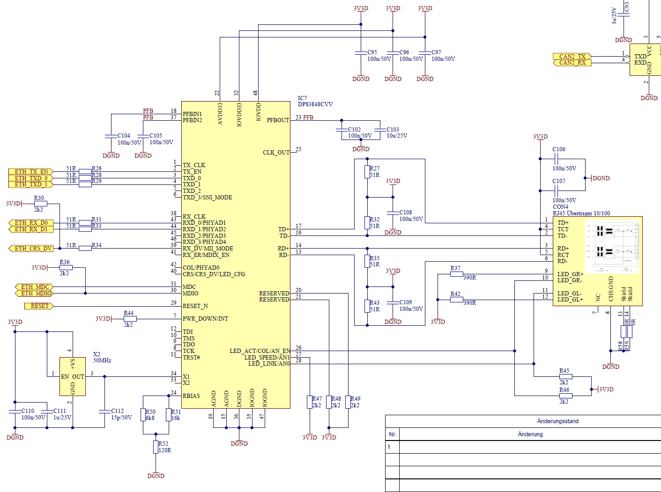Select resistor R46 designator

coord(564,390)
